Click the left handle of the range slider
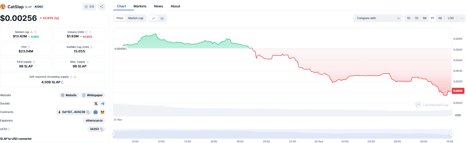466x143 pixels. (113, 134)
